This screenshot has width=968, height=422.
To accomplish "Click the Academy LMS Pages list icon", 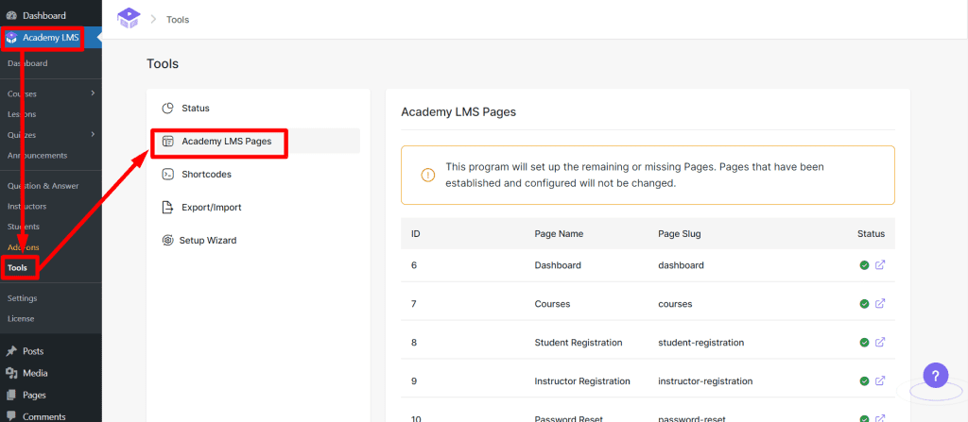I will (168, 142).
